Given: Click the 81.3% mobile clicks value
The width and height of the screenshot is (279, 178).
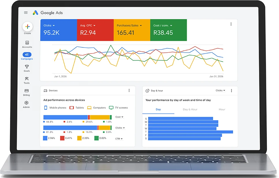Looking at the screenshot, I should tap(50, 132).
